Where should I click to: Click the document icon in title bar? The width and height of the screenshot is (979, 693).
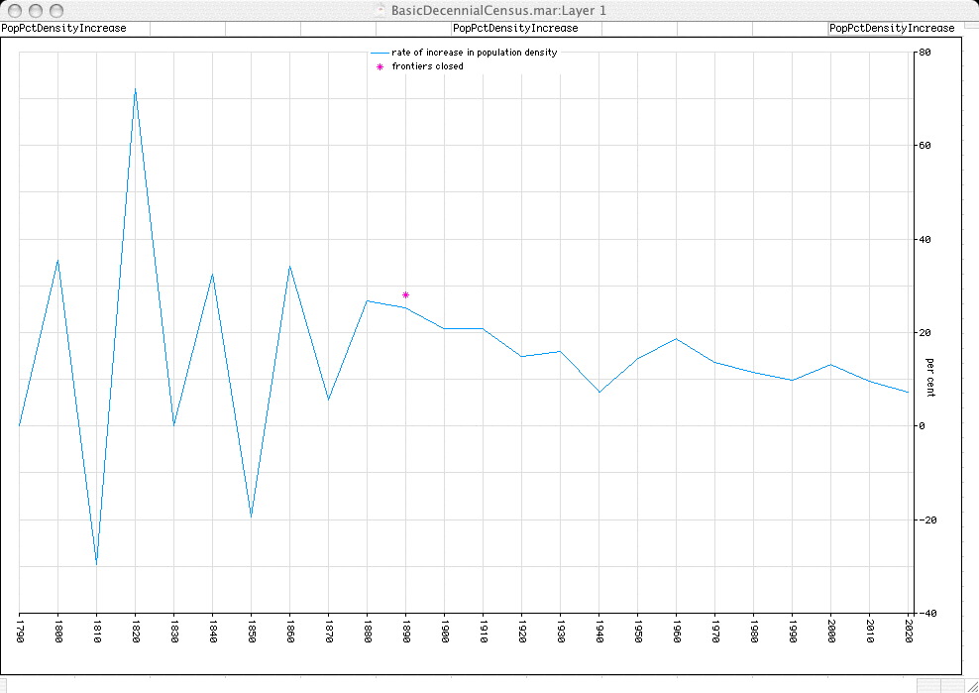[381, 10]
